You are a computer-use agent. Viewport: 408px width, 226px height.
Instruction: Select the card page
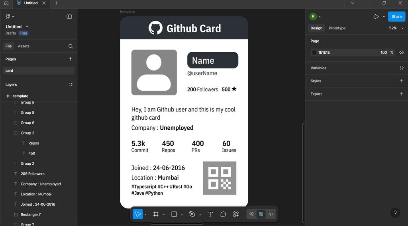[x=39, y=71]
